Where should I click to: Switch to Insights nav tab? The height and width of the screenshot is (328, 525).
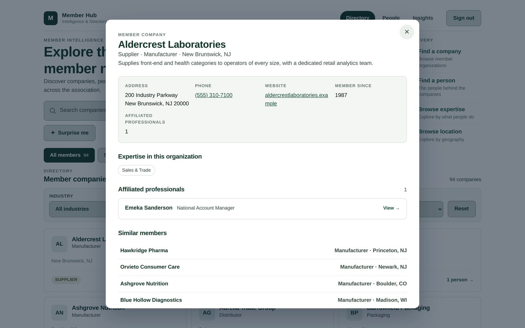point(423,18)
